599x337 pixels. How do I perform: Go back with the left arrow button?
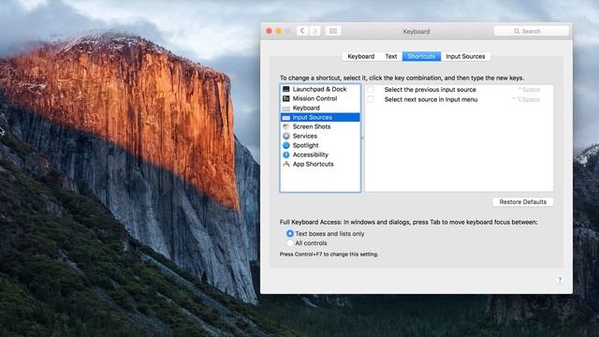coord(302,31)
